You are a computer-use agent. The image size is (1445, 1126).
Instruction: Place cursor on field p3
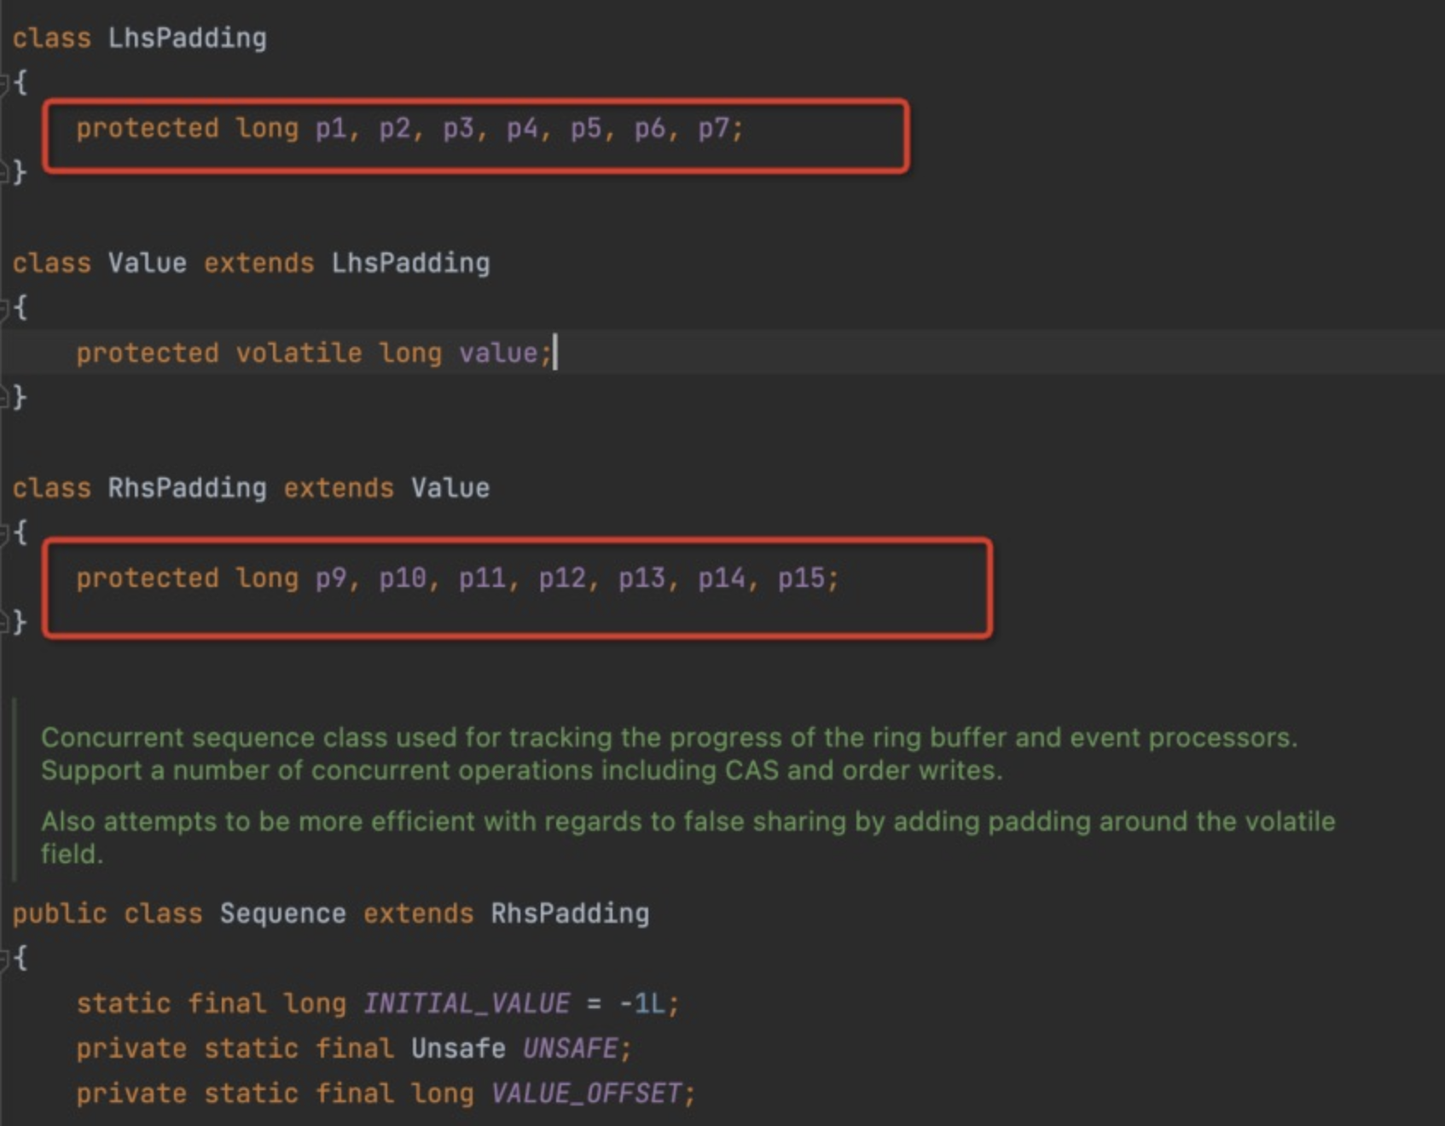458,129
